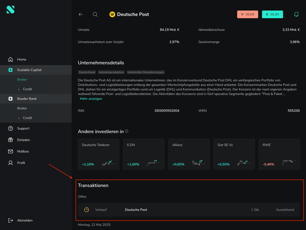Click the Einladen gift icon
The height and width of the screenshot is (230, 306).
pos(11,140)
